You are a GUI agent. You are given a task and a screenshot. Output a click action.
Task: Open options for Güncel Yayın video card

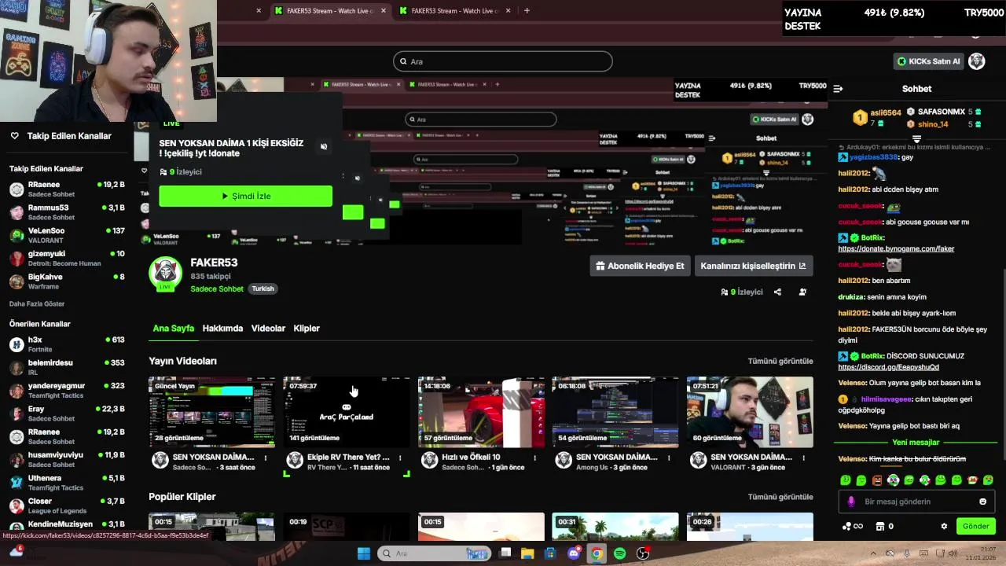(x=266, y=458)
